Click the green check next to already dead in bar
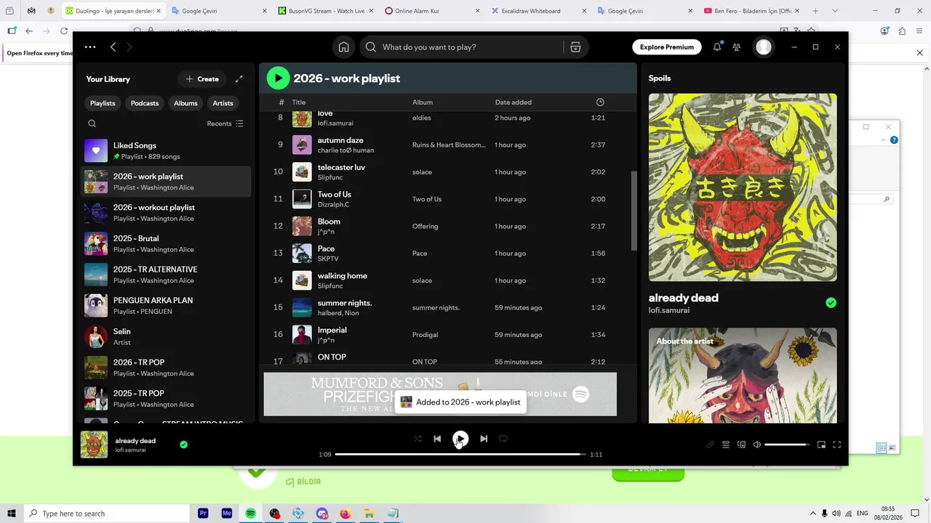This screenshot has height=523, width=931. tap(183, 445)
